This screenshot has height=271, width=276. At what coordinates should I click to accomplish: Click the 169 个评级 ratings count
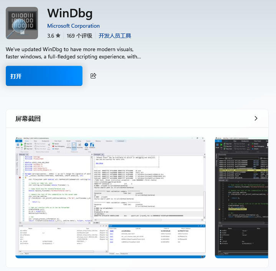coord(79,36)
